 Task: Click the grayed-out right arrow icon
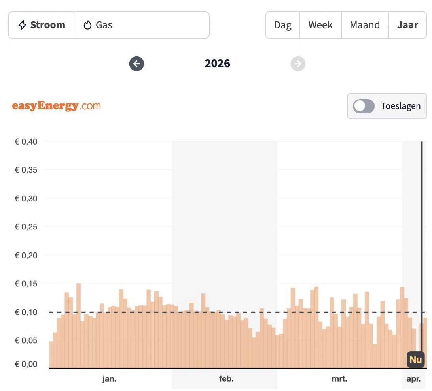point(298,64)
